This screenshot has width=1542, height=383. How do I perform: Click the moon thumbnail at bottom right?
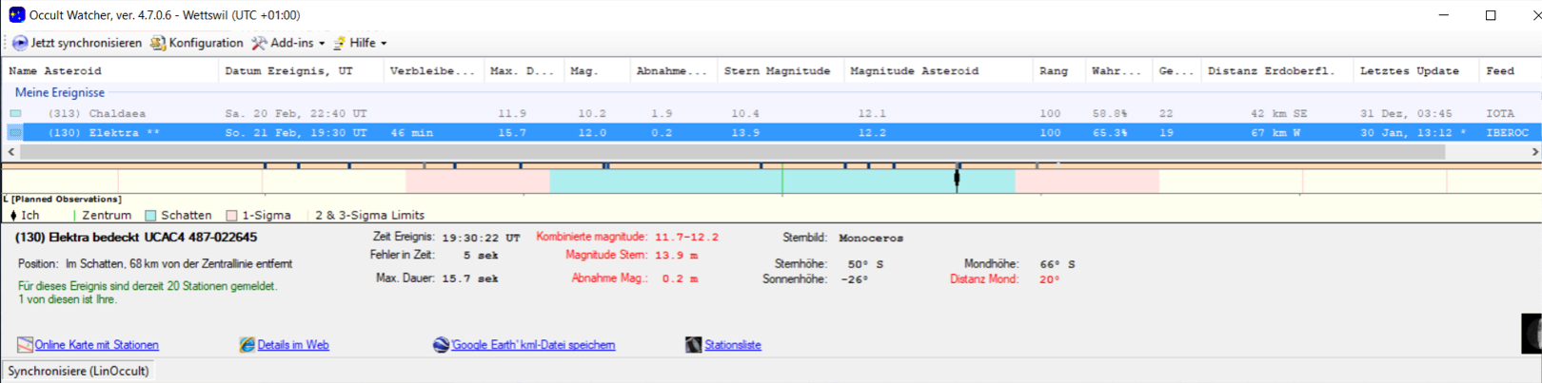(1532, 335)
